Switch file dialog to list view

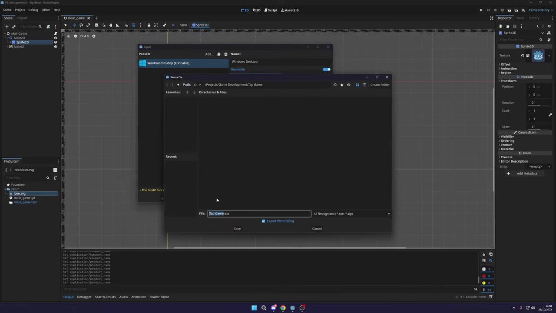pyautogui.click(x=364, y=85)
